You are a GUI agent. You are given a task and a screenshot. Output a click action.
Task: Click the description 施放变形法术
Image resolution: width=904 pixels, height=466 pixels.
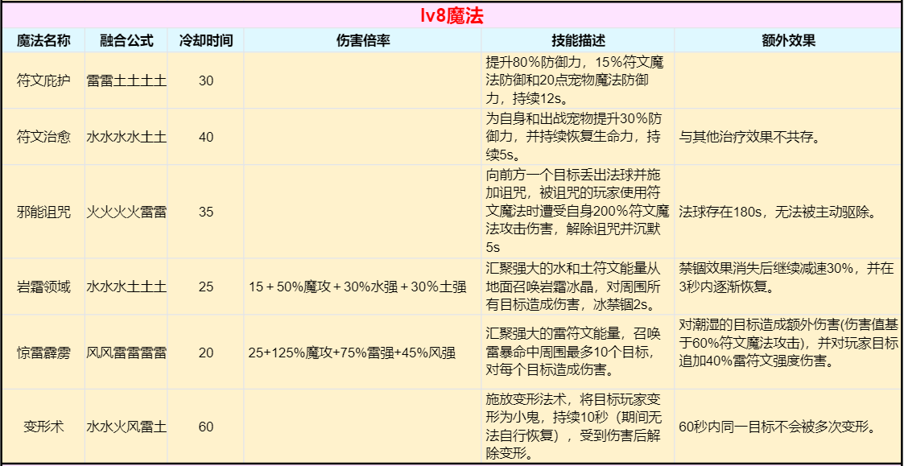[574, 427]
